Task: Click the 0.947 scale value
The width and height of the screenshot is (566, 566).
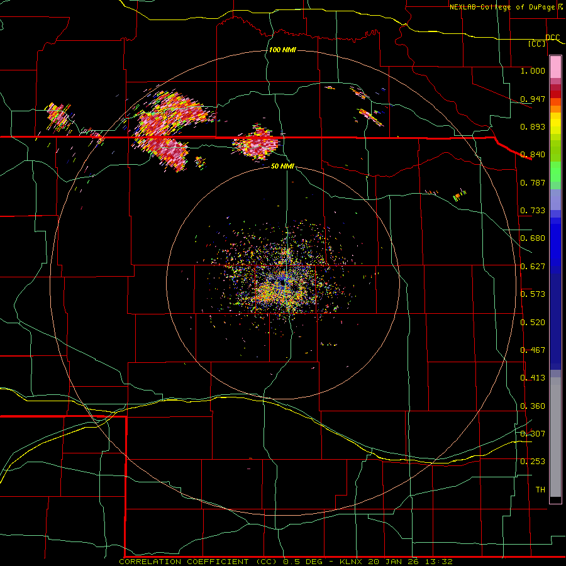Action: click(533, 99)
